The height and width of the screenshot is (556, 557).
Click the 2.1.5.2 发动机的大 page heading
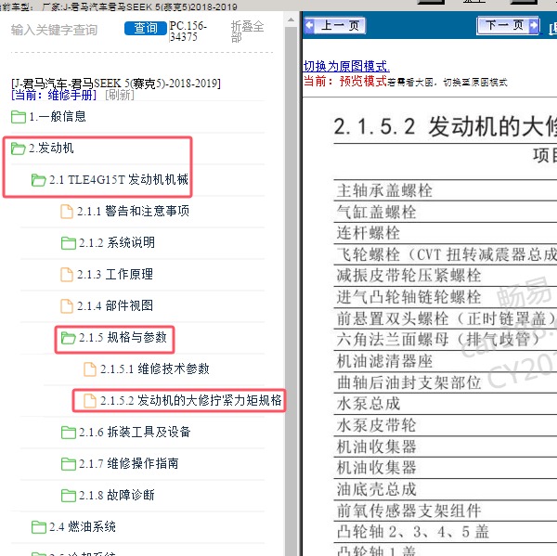[x=445, y=126]
